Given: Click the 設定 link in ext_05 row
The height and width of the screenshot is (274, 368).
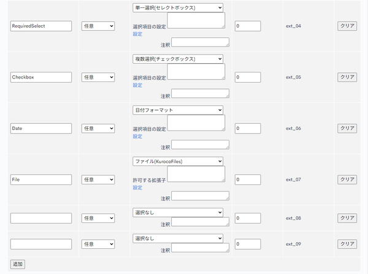Looking at the screenshot, I should 137,85.
